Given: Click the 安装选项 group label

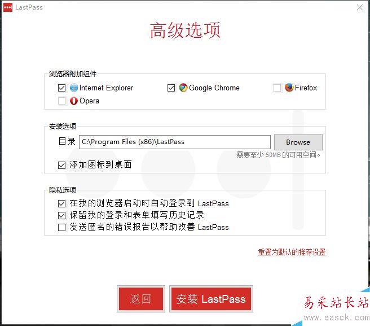Looking at the screenshot, I should [x=63, y=127].
